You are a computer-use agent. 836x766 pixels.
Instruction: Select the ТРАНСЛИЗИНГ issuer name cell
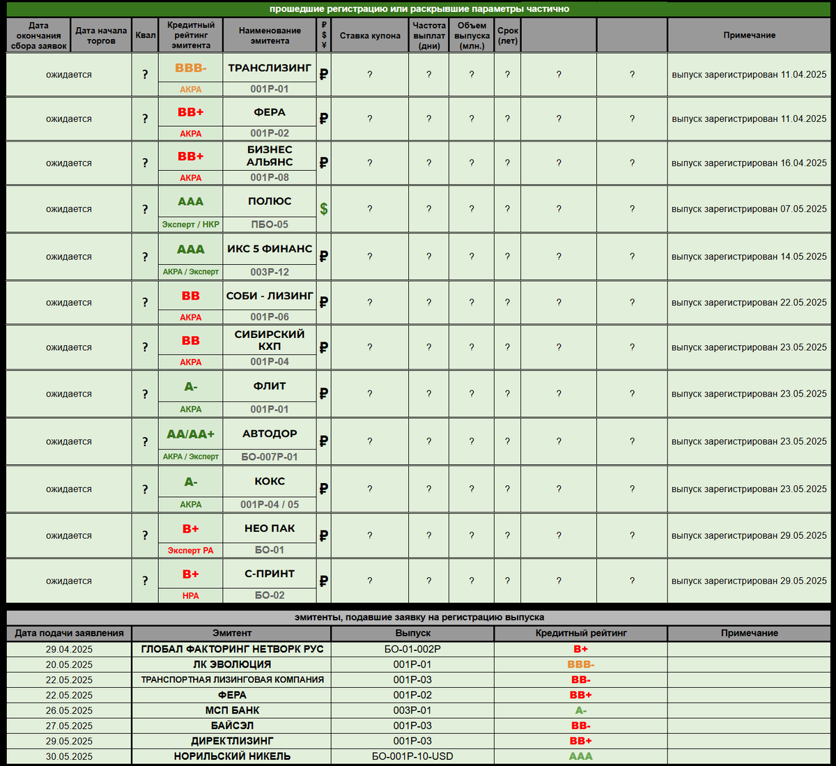point(270,68)
